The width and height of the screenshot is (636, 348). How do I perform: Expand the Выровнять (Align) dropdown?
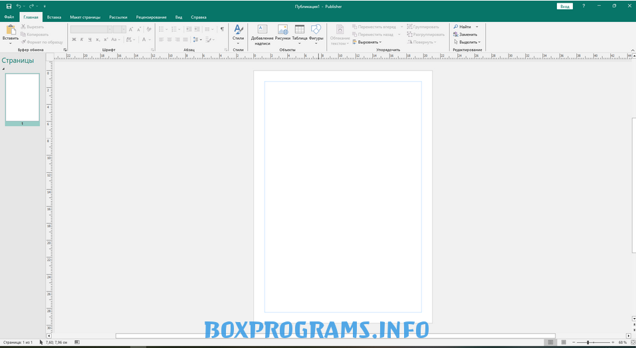(x=369, y=42)
